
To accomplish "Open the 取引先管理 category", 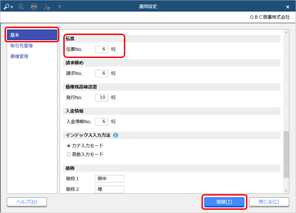I will coord(22,46).
